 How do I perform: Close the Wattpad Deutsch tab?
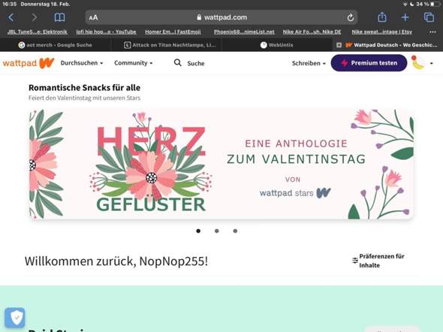click(x=339, y=45)
